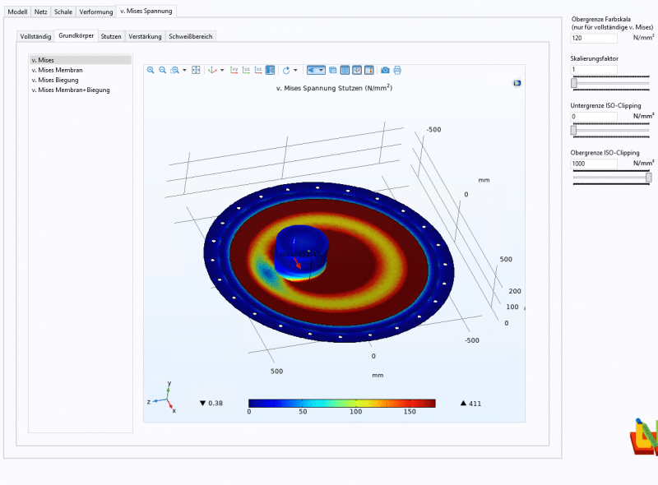Open the view orientation dropdown
This screenshot has height=485, width=658.
[220, 70]
